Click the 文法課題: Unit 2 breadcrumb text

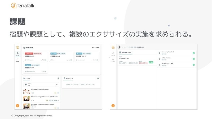click(141, 47)
